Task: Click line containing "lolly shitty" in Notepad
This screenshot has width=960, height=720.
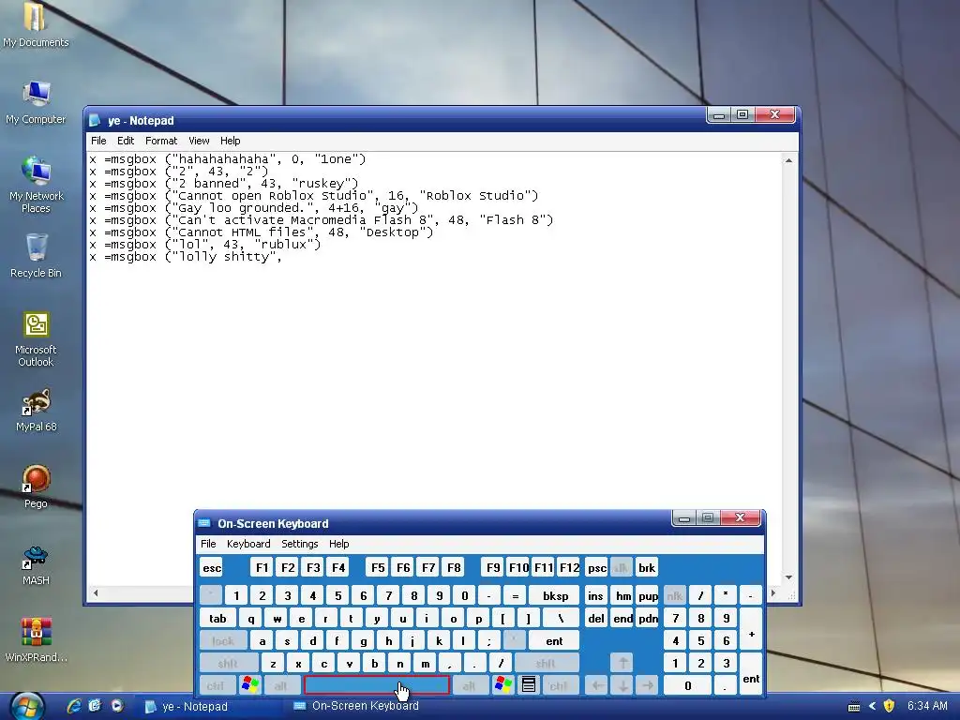Action: [x=185, y=257]
